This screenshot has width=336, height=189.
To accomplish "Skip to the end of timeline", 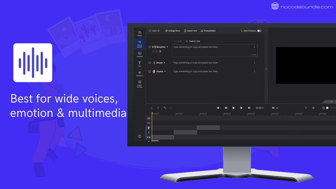I will 249,108.
